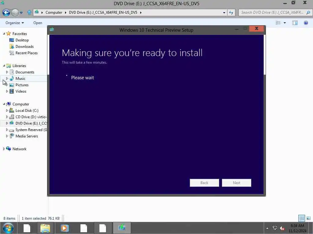Click Computer in the address bar
The height and width of the screenshot is (234, 313).
[x=54, y=12]
